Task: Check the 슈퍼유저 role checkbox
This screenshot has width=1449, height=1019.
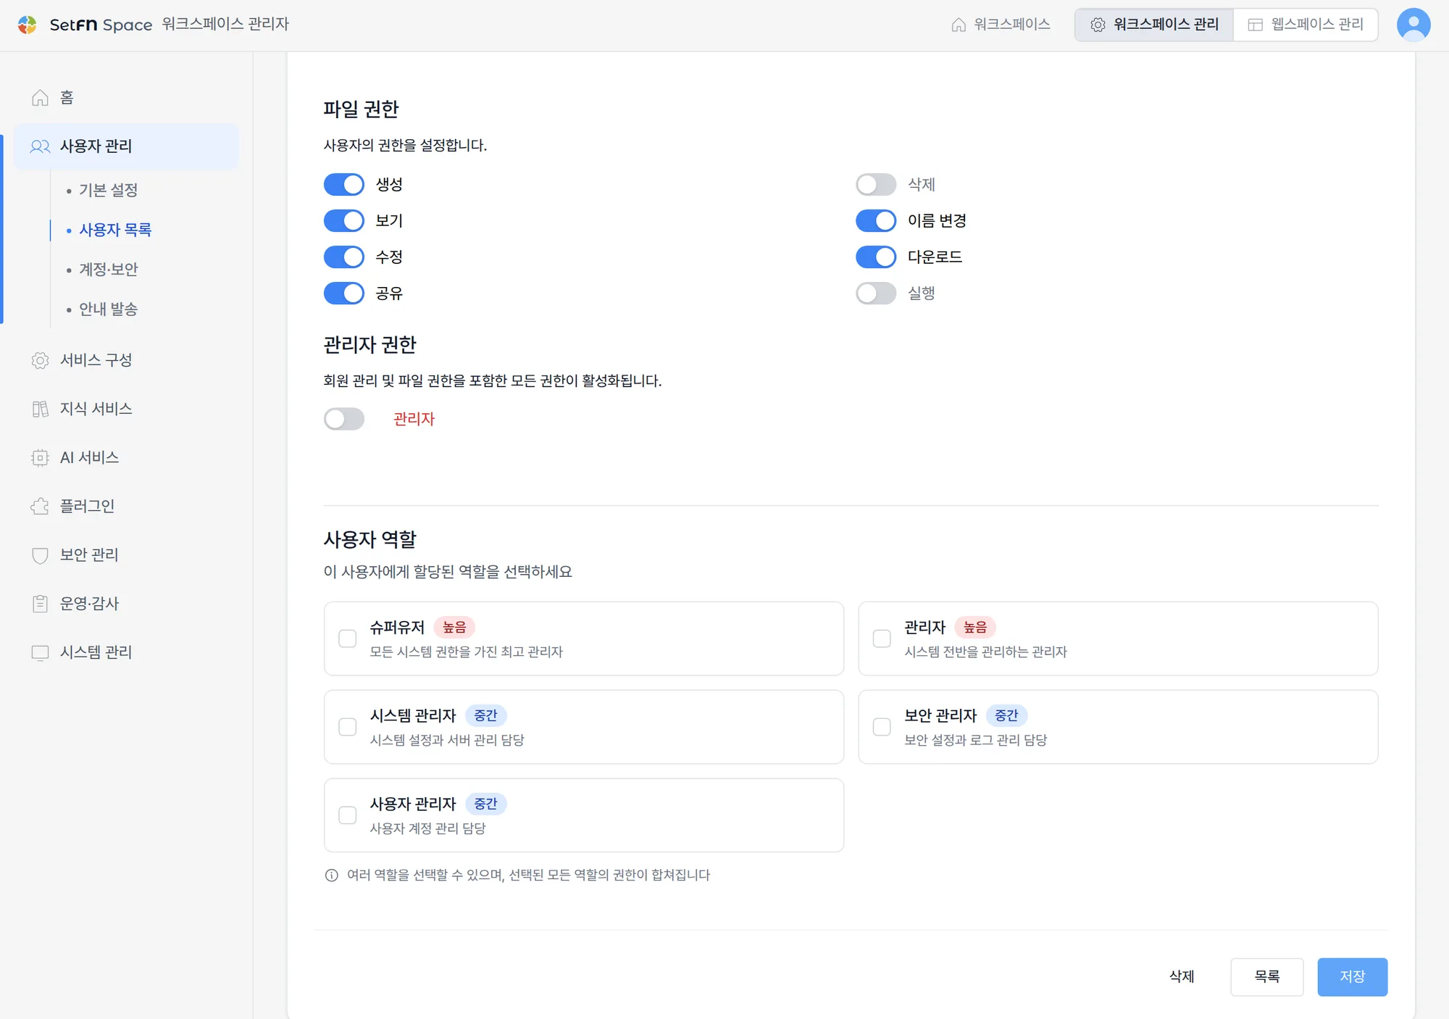Action: pos(348,639)
